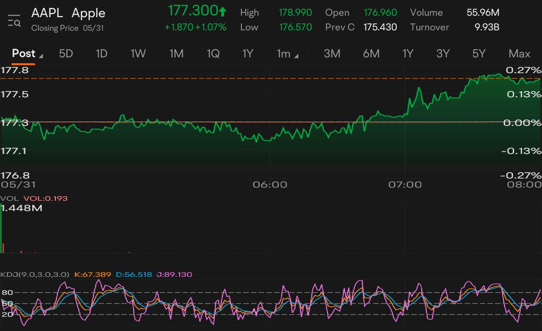The image size is (542, 331).
Task: Click the AAPL ticker symbol
Action: pyautogui.click(x=47, y=13)
